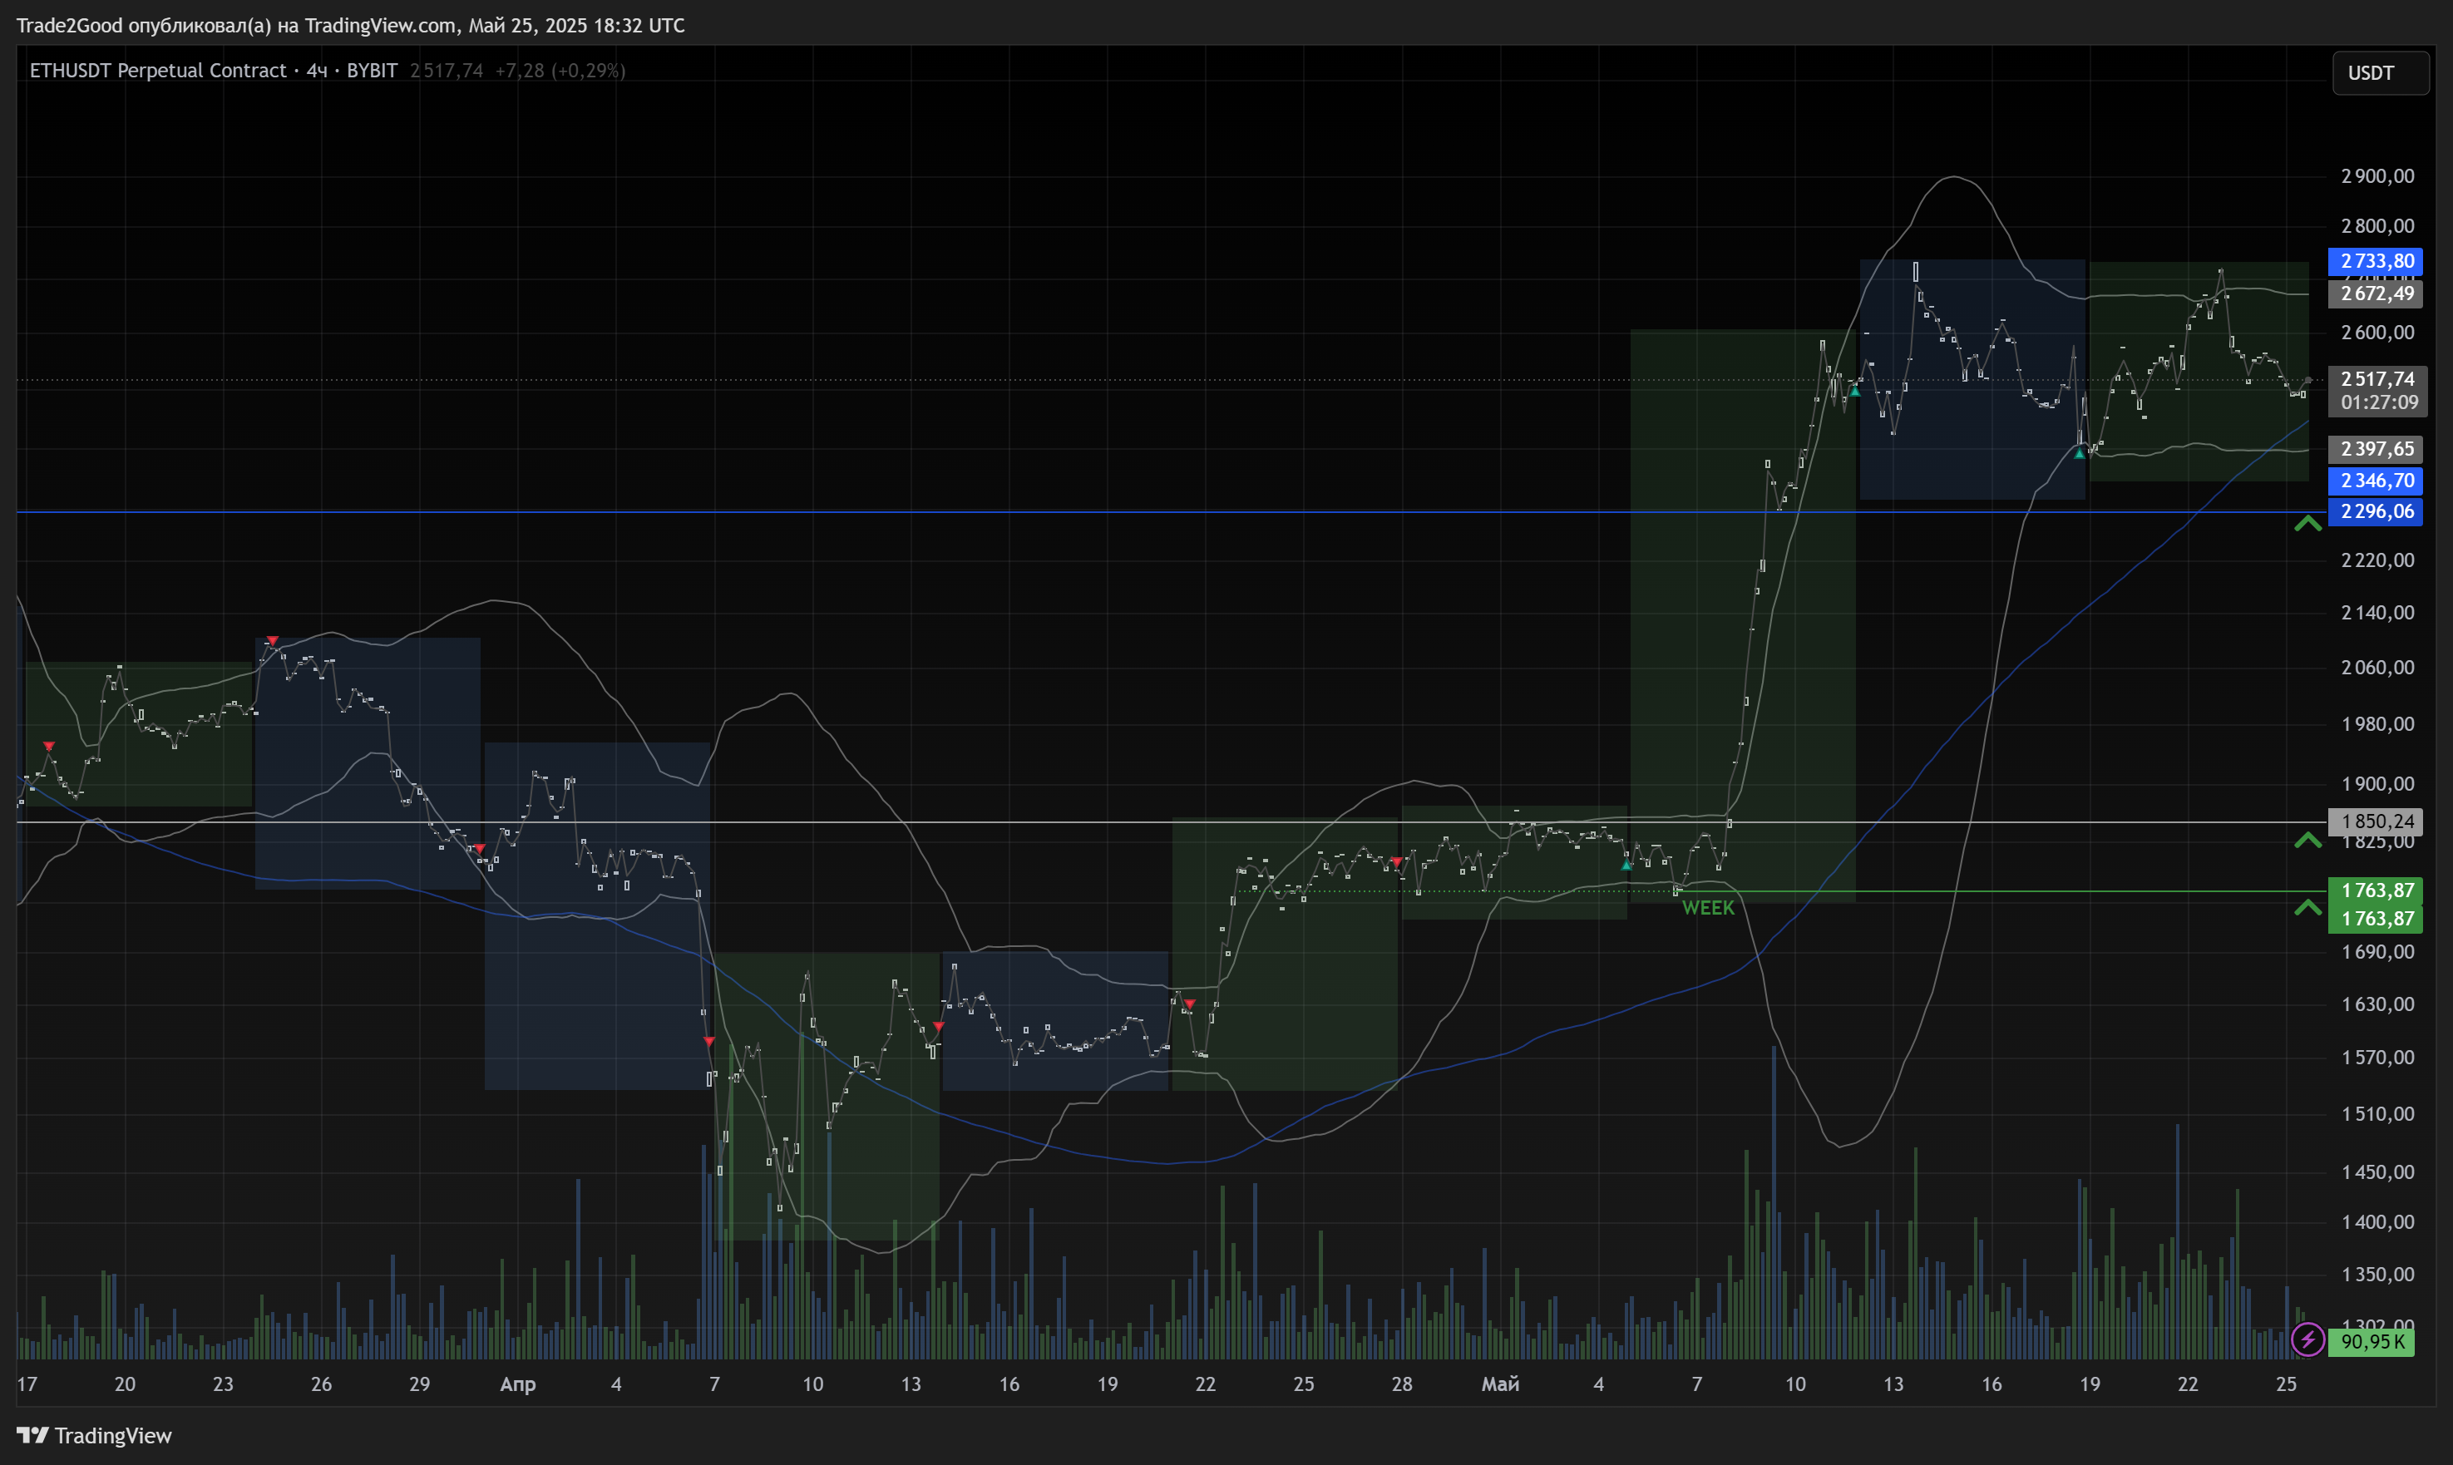Click the green 90,95K volume label
The width and height of the screenshot is (2453, 1465).
pyautogui.click(x=2371, y=1342)
